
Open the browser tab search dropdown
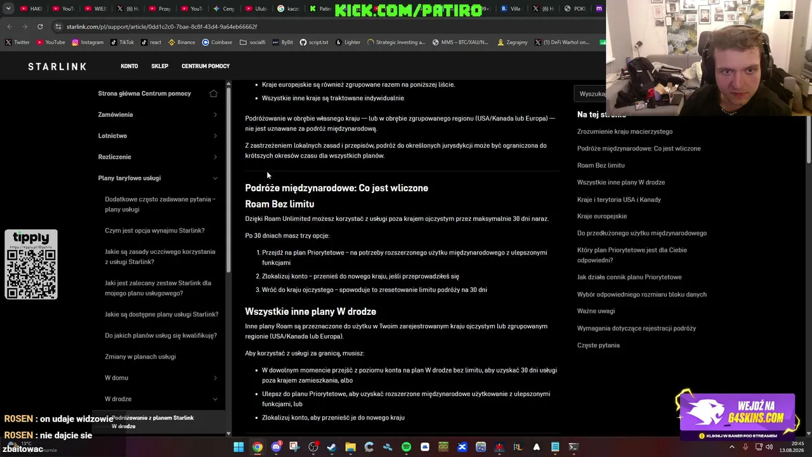click(8, 9)
